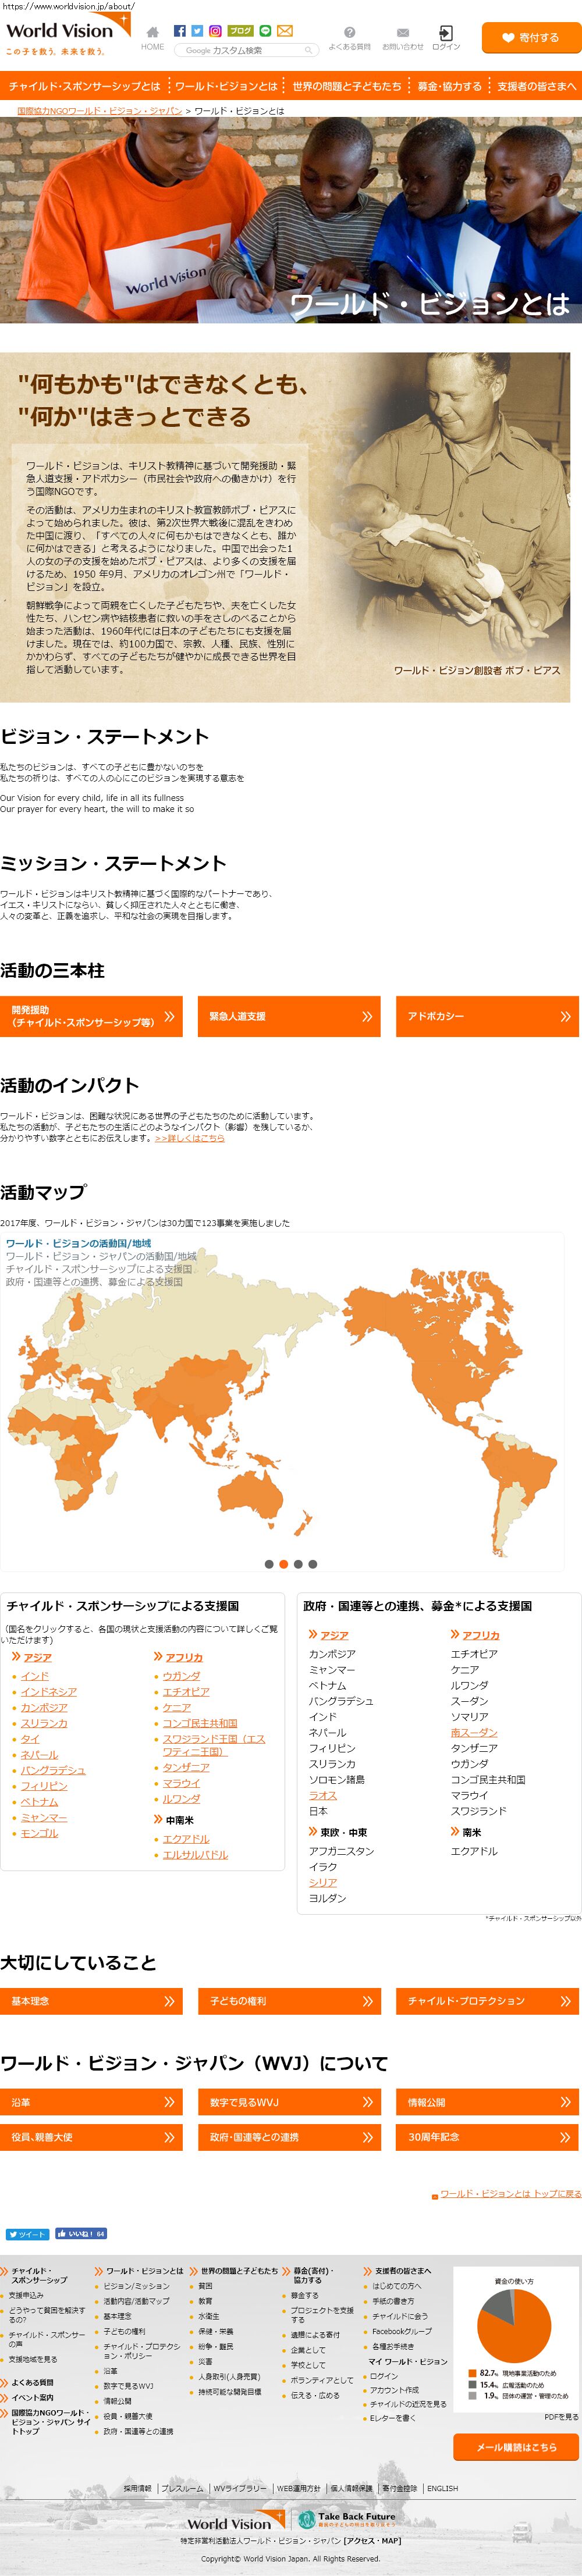
Task: Open the 基本理念 button
Action: [x=91, y=2001]
